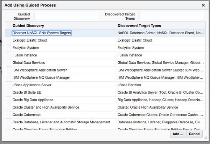Click the Cancel button

pos(194,134)
